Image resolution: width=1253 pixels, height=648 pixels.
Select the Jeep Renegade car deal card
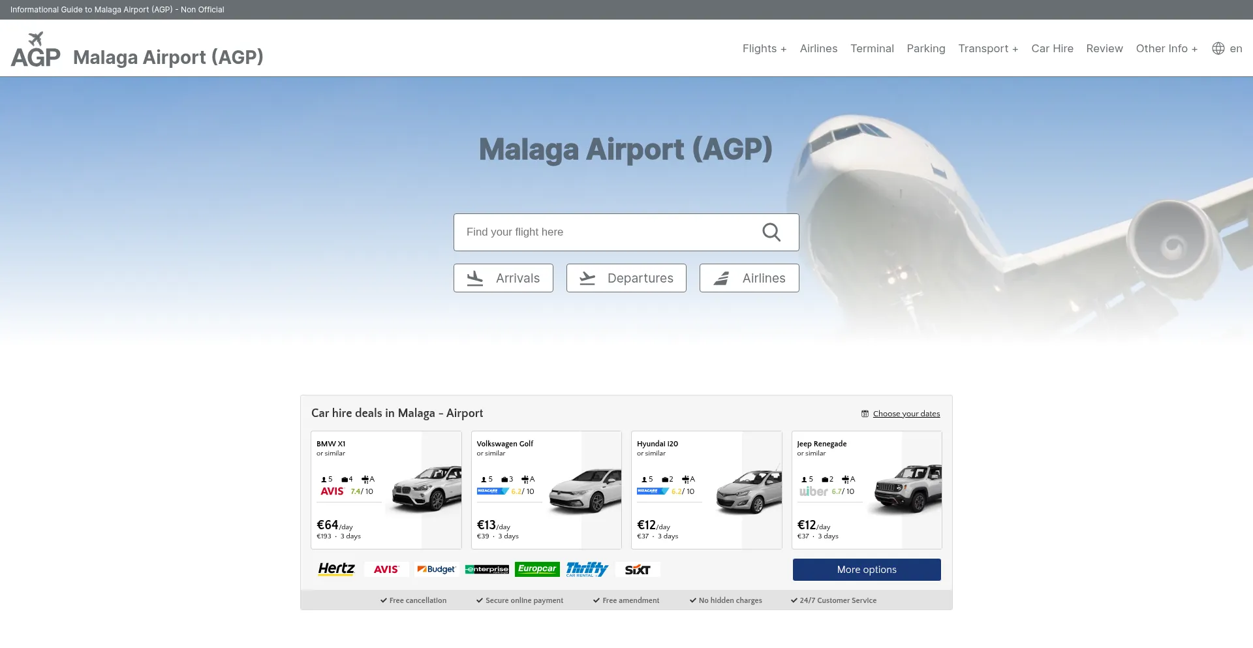pos(867,489)
